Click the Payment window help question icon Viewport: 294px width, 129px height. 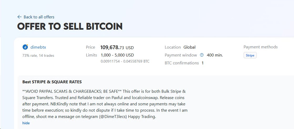(x=202, y=55)
